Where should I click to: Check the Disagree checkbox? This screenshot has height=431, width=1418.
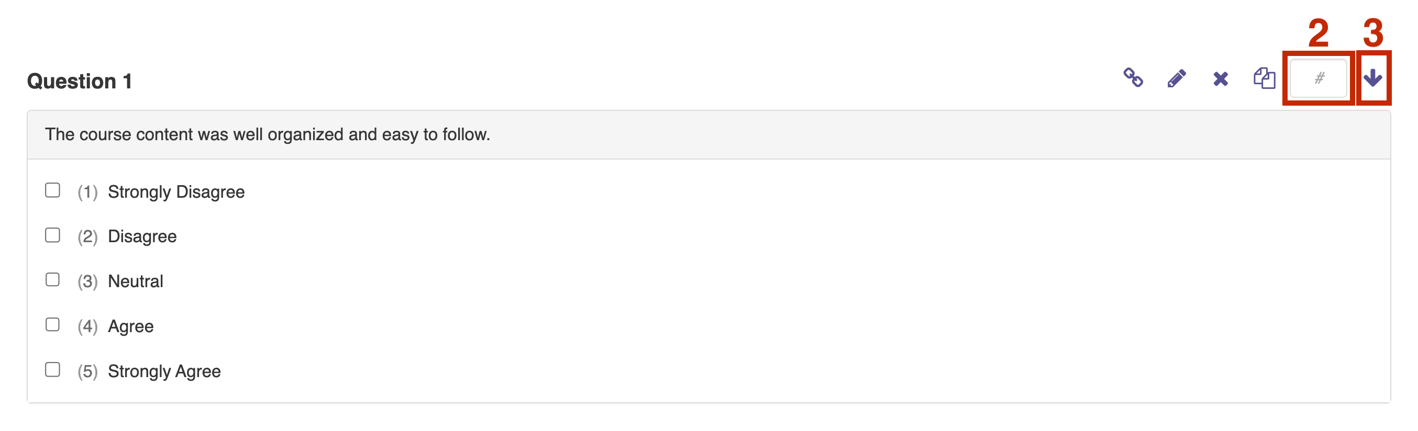[x=52, y=235]
